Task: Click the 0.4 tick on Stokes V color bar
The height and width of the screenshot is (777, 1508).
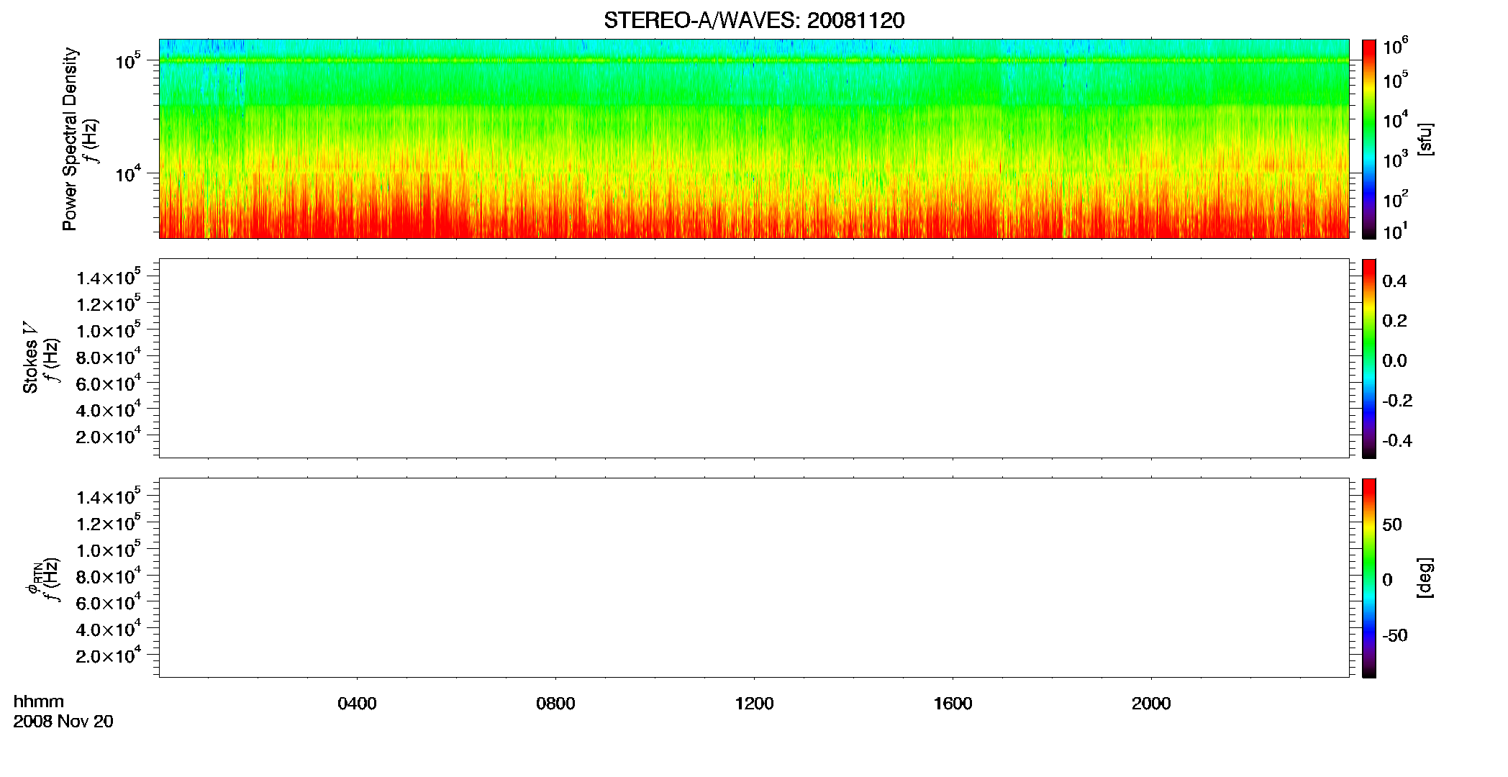Action: (x=1394, y=281)
